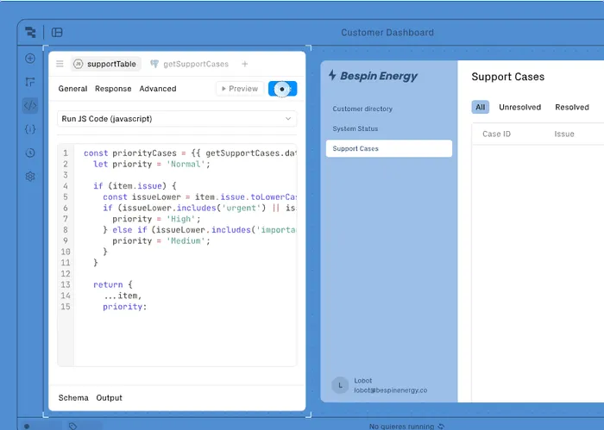Open Customer directory in navigation
This screenshot has width=604, height=430.
362,109
